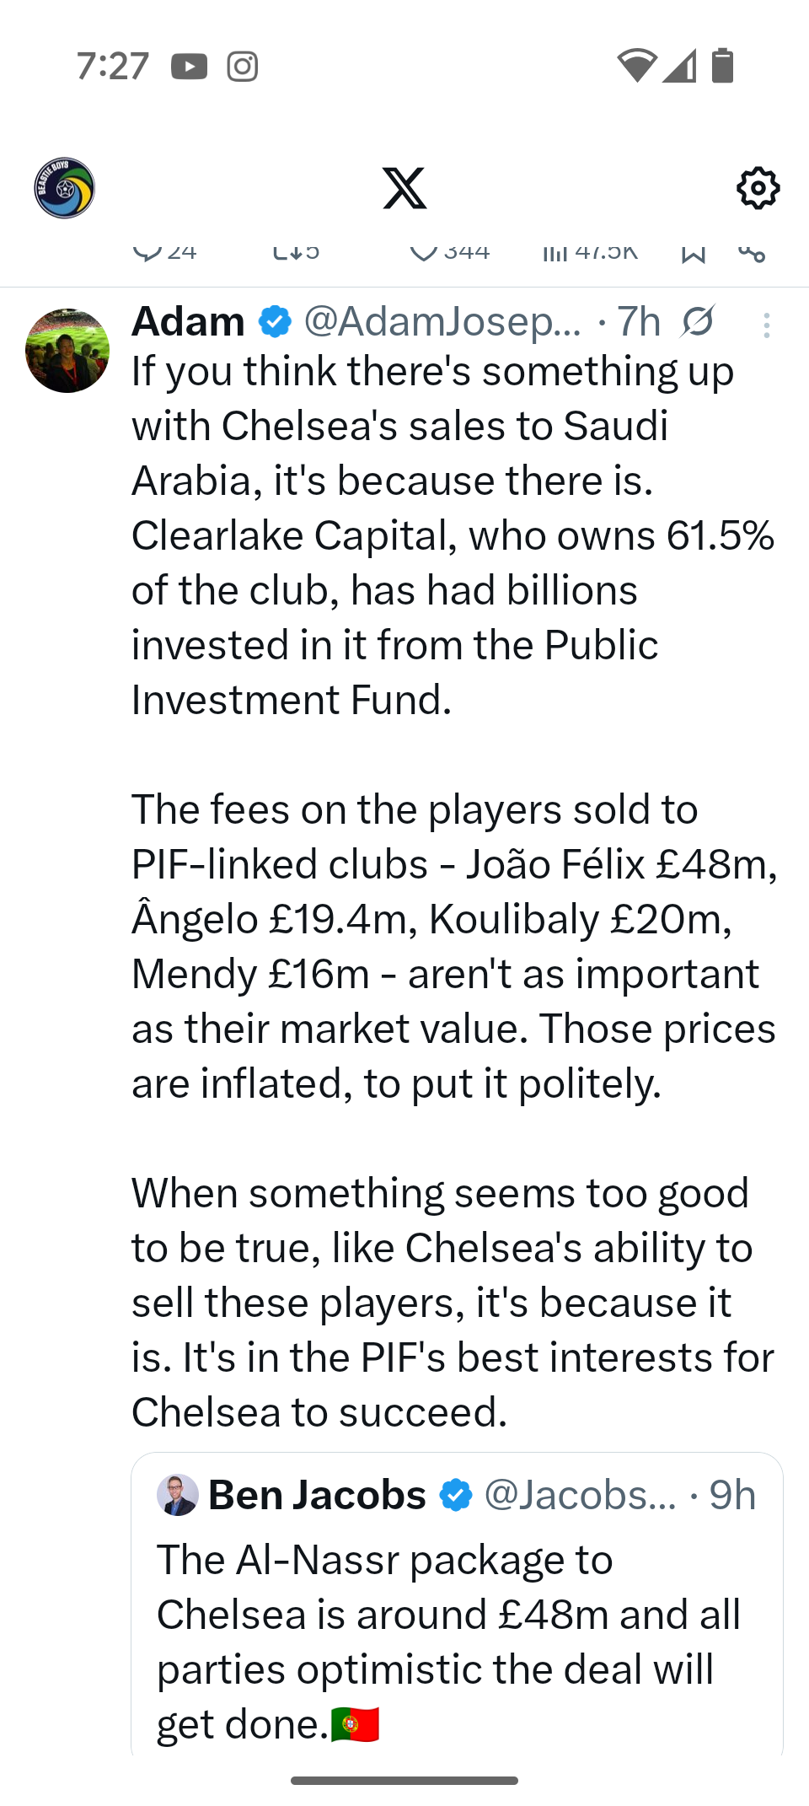Tap the Grok icon beside Adam's post
The image size is (809, 1806).
click(699, 321)
